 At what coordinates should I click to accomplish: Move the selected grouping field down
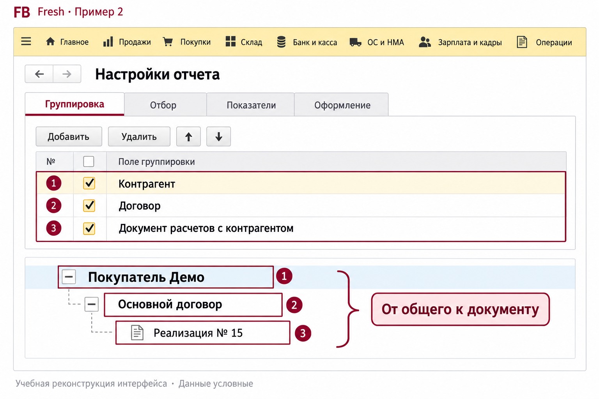coord(218,136)
